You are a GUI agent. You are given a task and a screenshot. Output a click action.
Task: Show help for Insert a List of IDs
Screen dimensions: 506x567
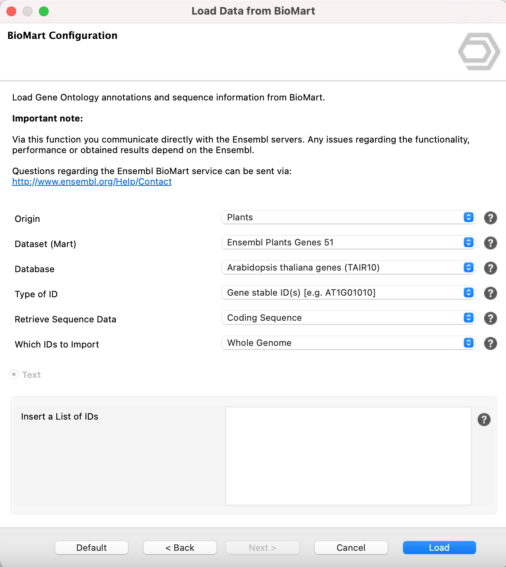point(484,420)
